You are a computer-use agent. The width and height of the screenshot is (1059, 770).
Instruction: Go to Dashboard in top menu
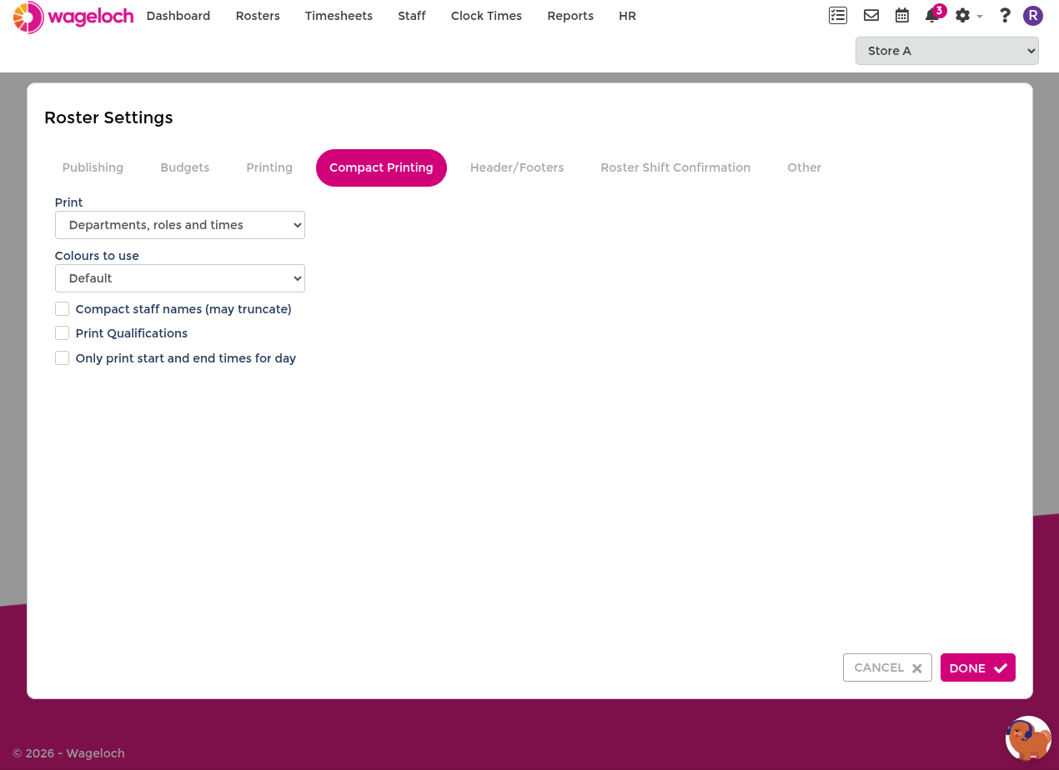pos(178,16)
